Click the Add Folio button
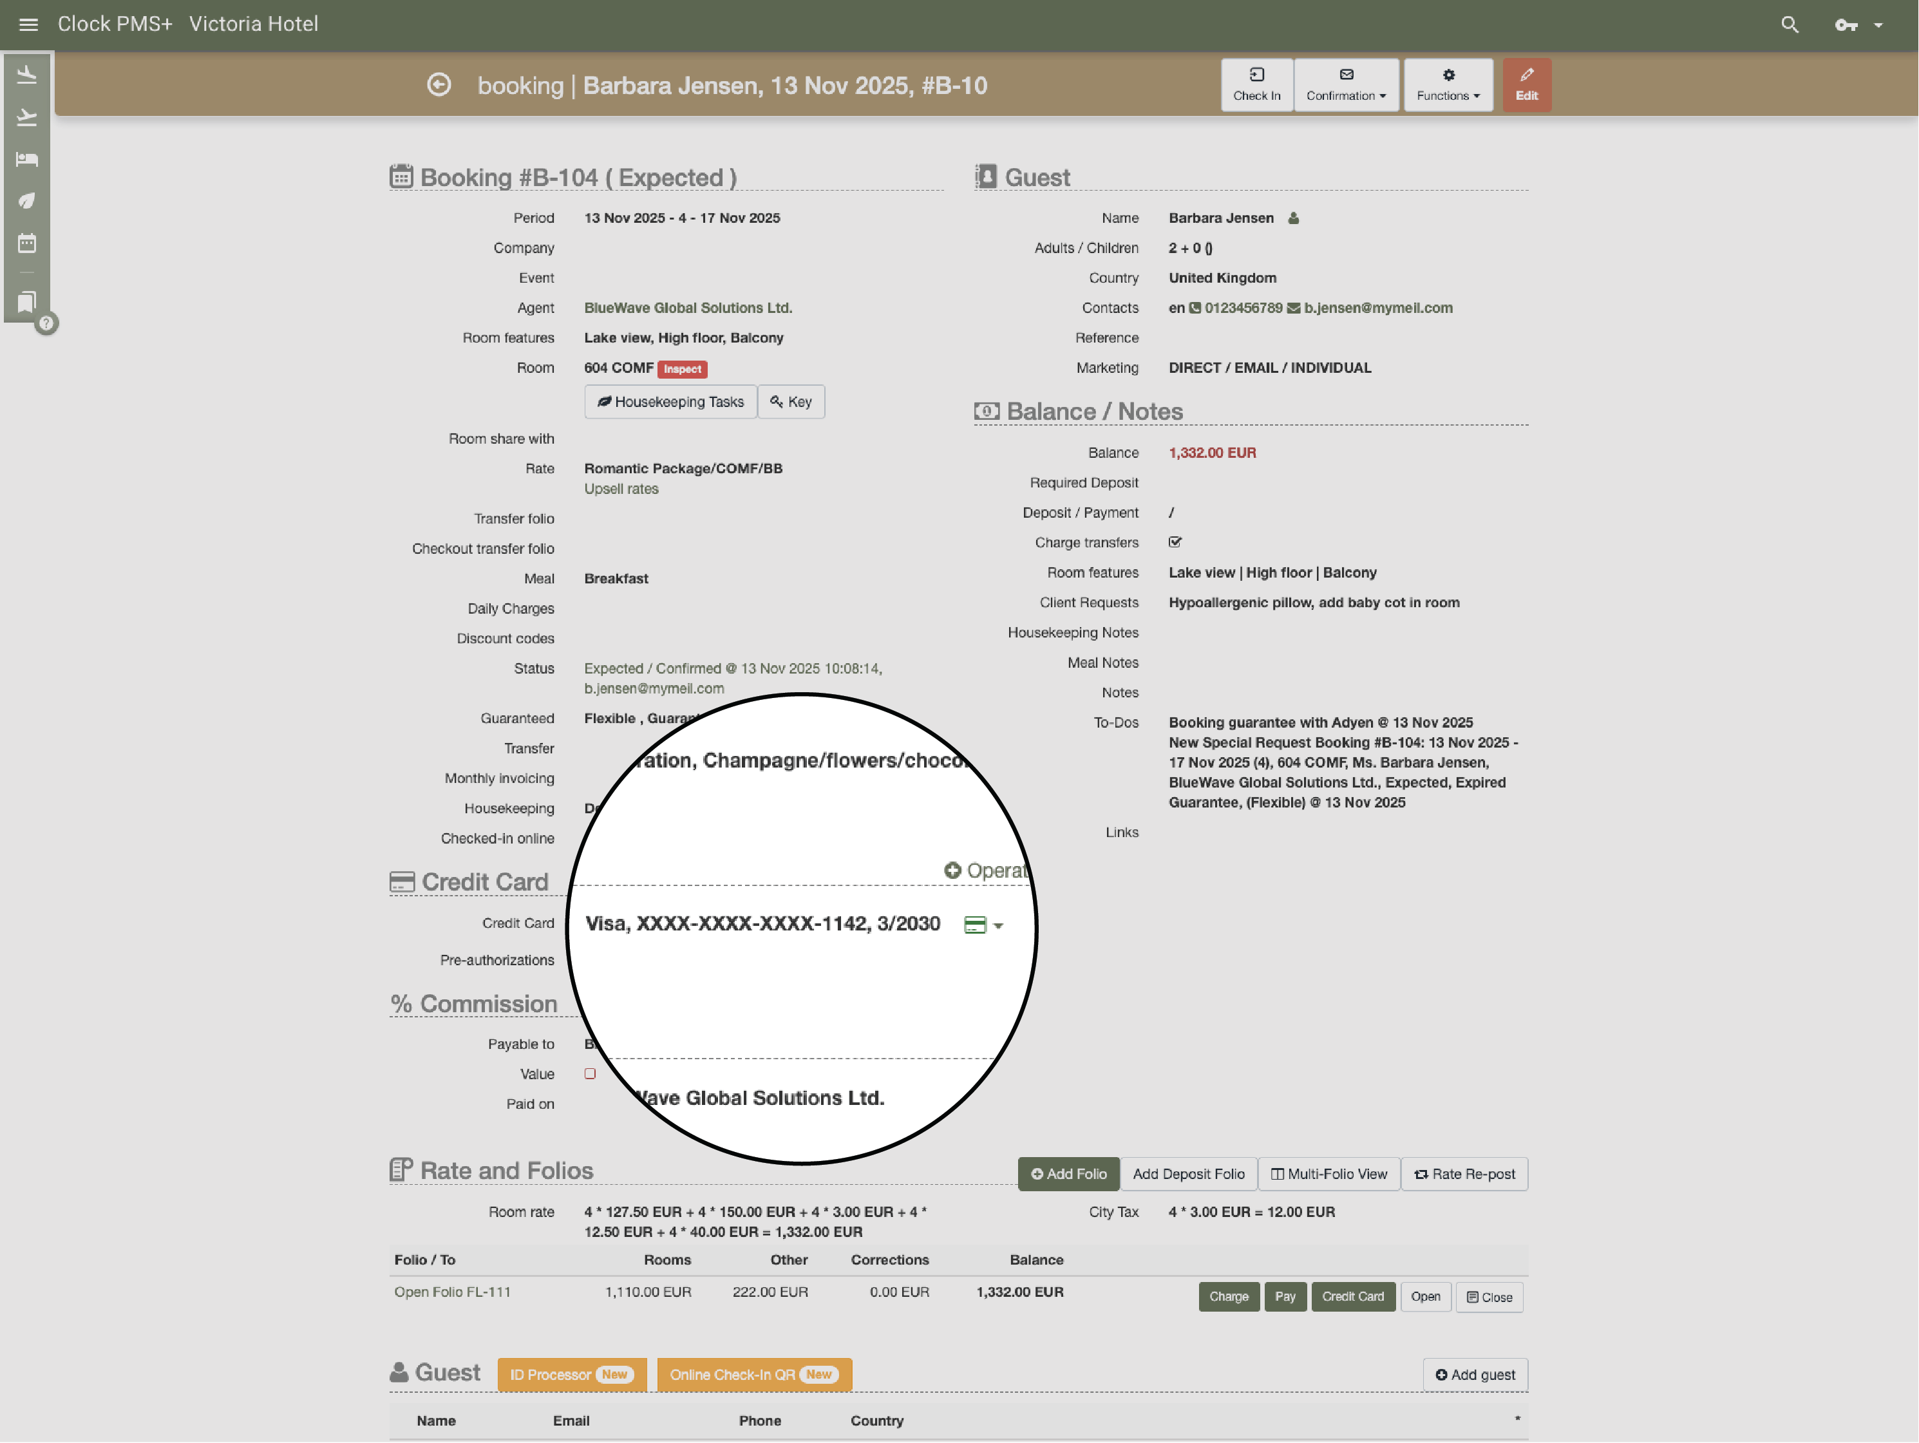This screenshot has height=1443, width=1919. click(x=1068, y=1174)
